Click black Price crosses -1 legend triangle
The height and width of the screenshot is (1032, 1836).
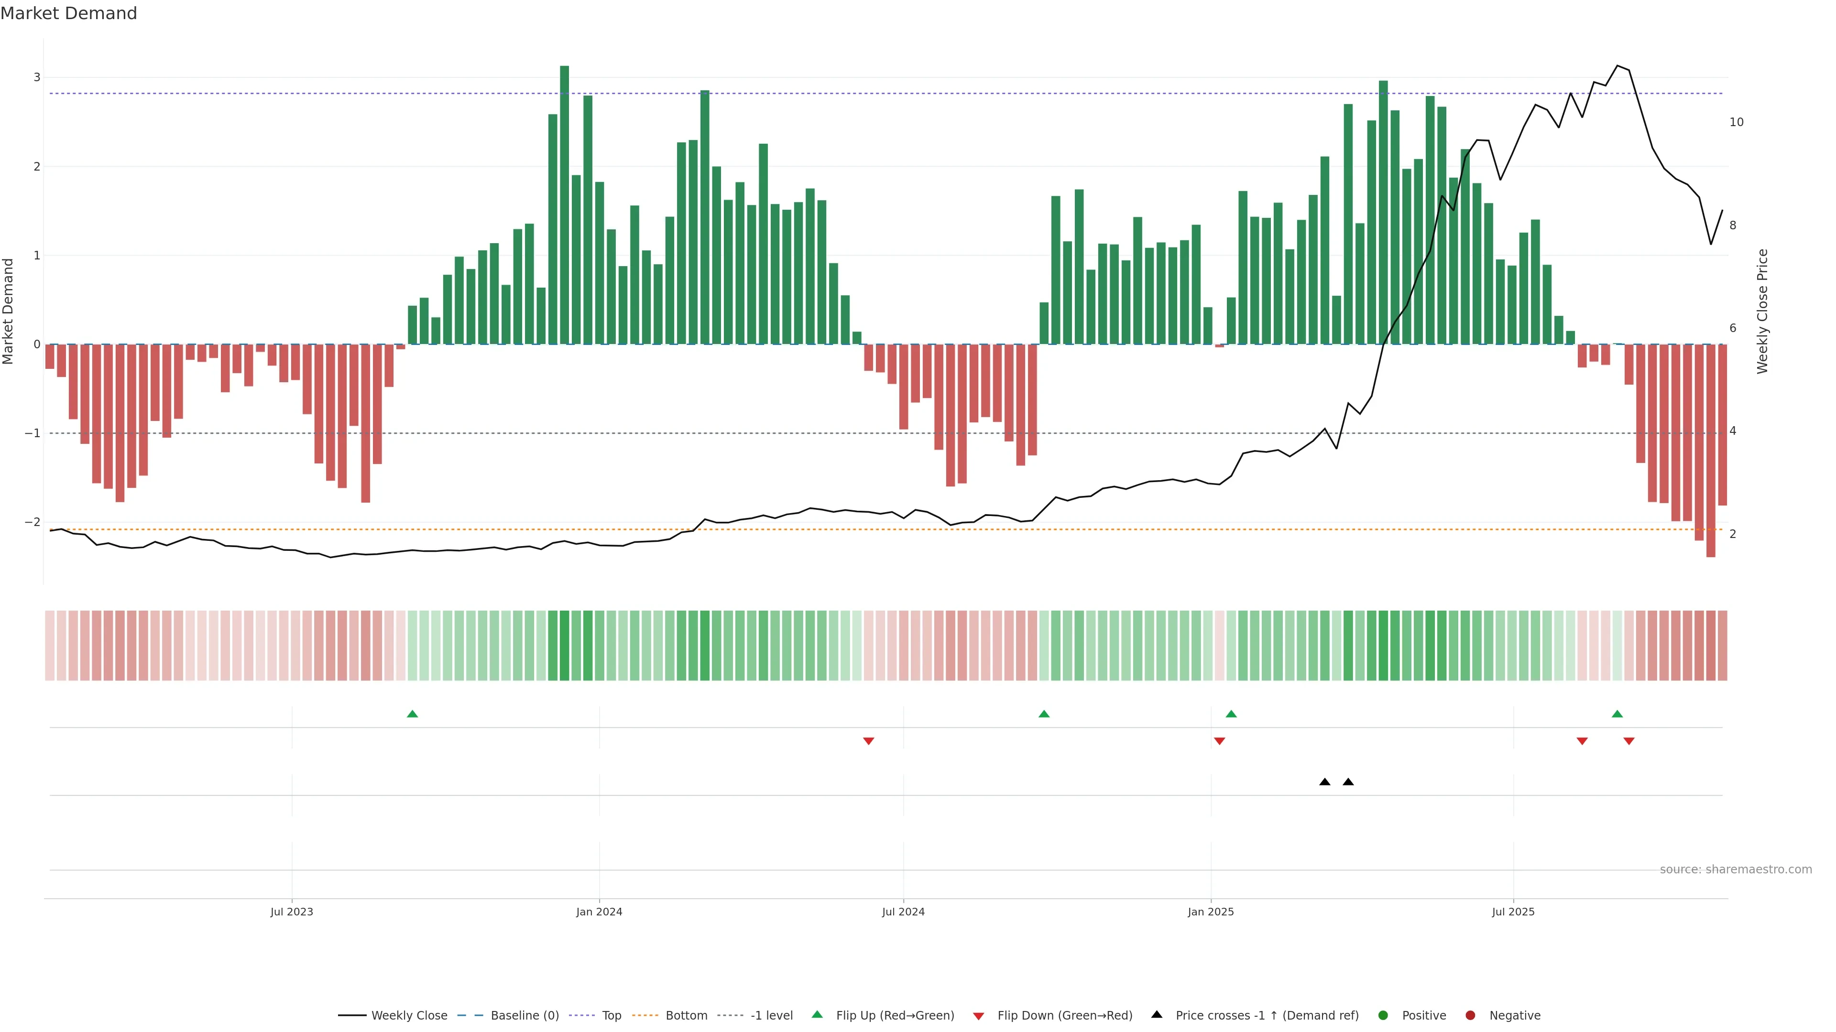point(1157,1014)
